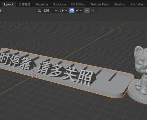Open the Animation workspace tab
The height and width of the screenshot is (120, 147).
137,4
